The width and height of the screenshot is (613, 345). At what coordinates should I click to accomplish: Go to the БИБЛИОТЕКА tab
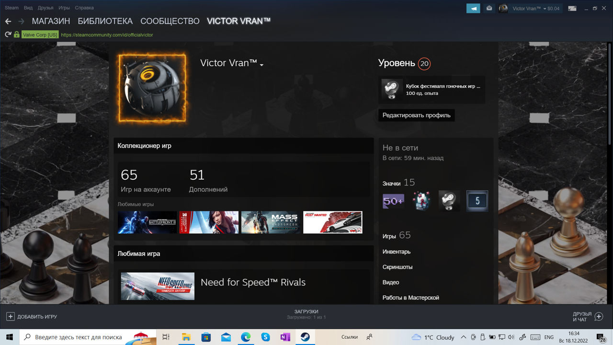105,21
